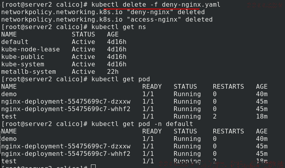Click the first 'nginx-deployment-55475699c7-whhf2' pod entry
The height and width of the screenshot is (168, 285).
(x=66, y=109)
